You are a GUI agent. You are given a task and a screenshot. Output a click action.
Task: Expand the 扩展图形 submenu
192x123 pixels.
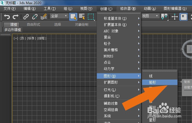tap(119, 82)
